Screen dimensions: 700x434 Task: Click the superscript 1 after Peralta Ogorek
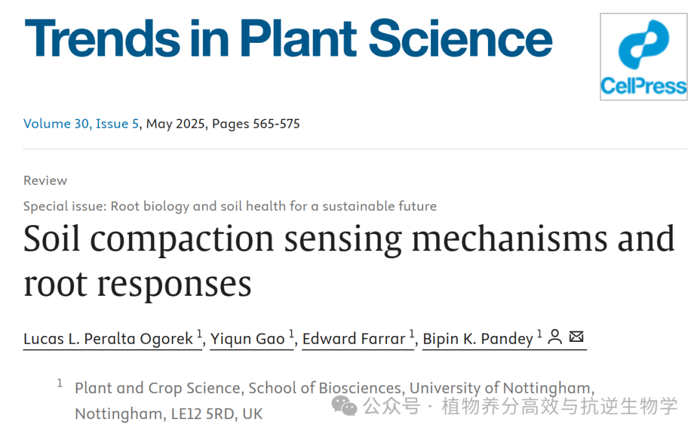coord(200,334)
